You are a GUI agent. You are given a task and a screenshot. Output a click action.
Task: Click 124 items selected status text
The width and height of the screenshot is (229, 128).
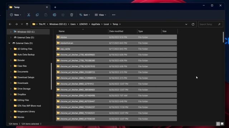tap(30, 124)
